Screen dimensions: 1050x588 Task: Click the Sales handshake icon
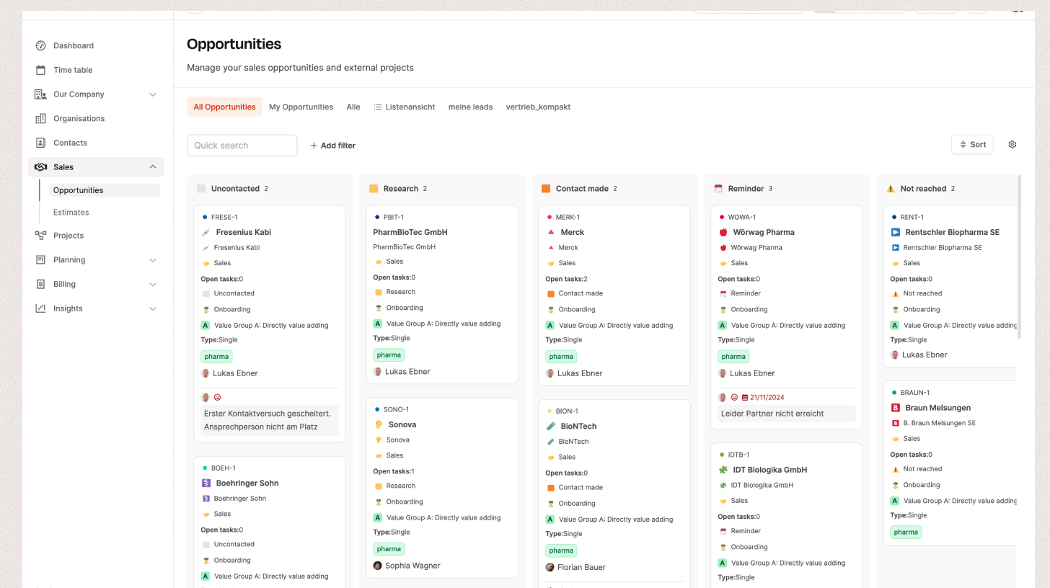tap(40, 167)
